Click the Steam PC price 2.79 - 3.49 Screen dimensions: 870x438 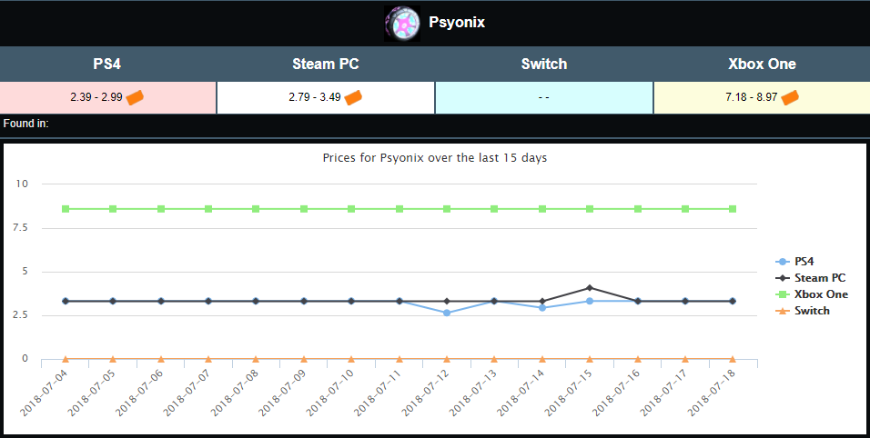coord(315,97)
